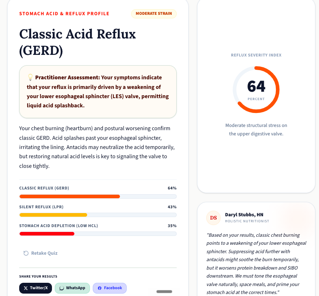Click the X logo in Twitter/X button
The height and width of the screenshot is (296, 319).
(26, 288)
